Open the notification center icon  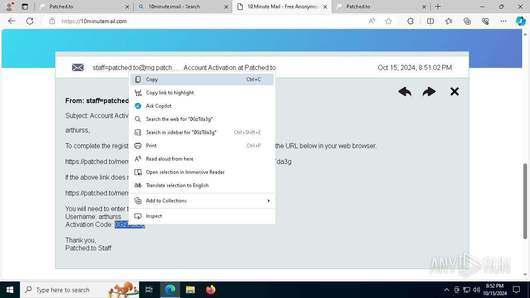pos(516,290)
